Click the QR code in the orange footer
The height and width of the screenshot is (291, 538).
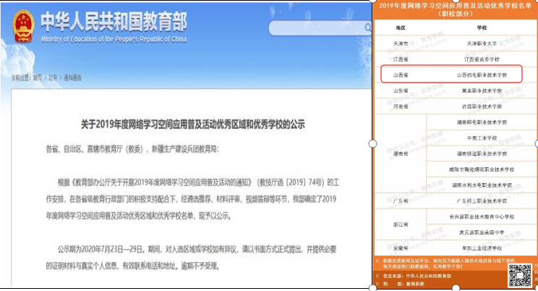click(x=519, y=276)
